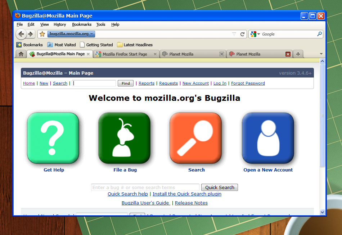Open the Requests link
The image size is (342, 235).
coord(168,83)
